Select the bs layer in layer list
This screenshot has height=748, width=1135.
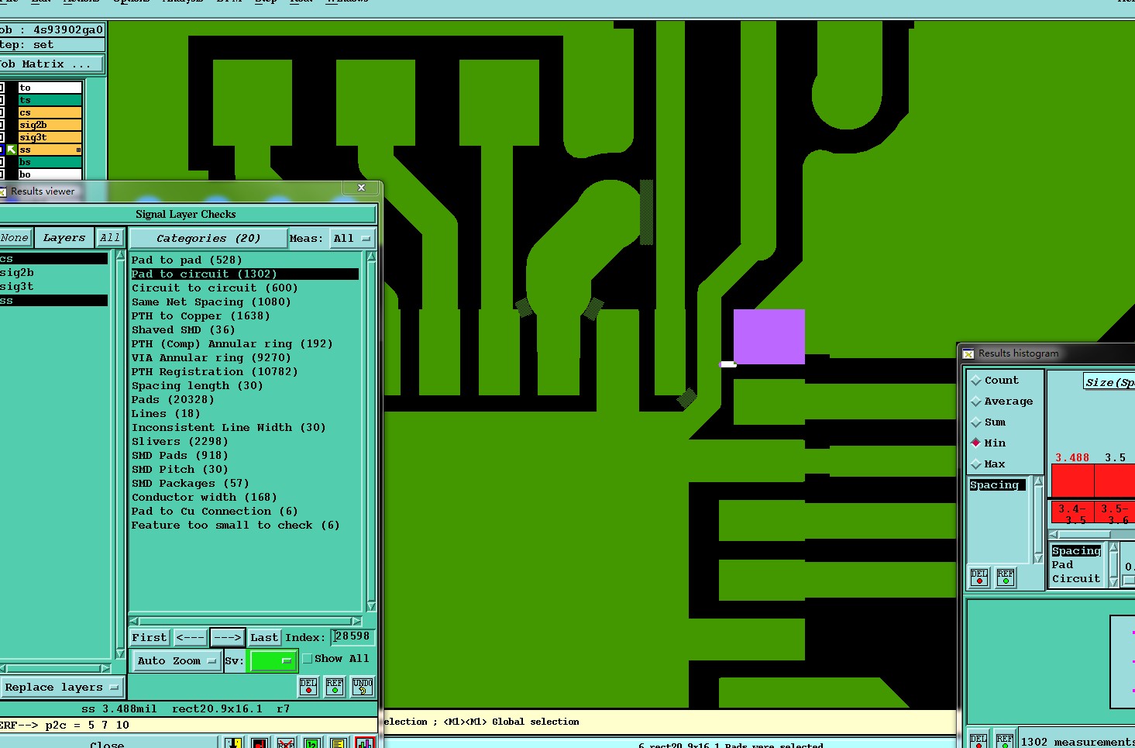(x=50, y=162)
